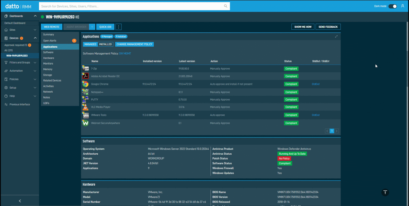Switch to the Installed tab
The image size is (409, 206).
click(105, 44)
